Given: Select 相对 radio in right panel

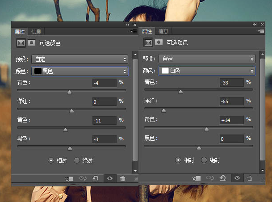Looking at the screenshot, I should point(178,160).
